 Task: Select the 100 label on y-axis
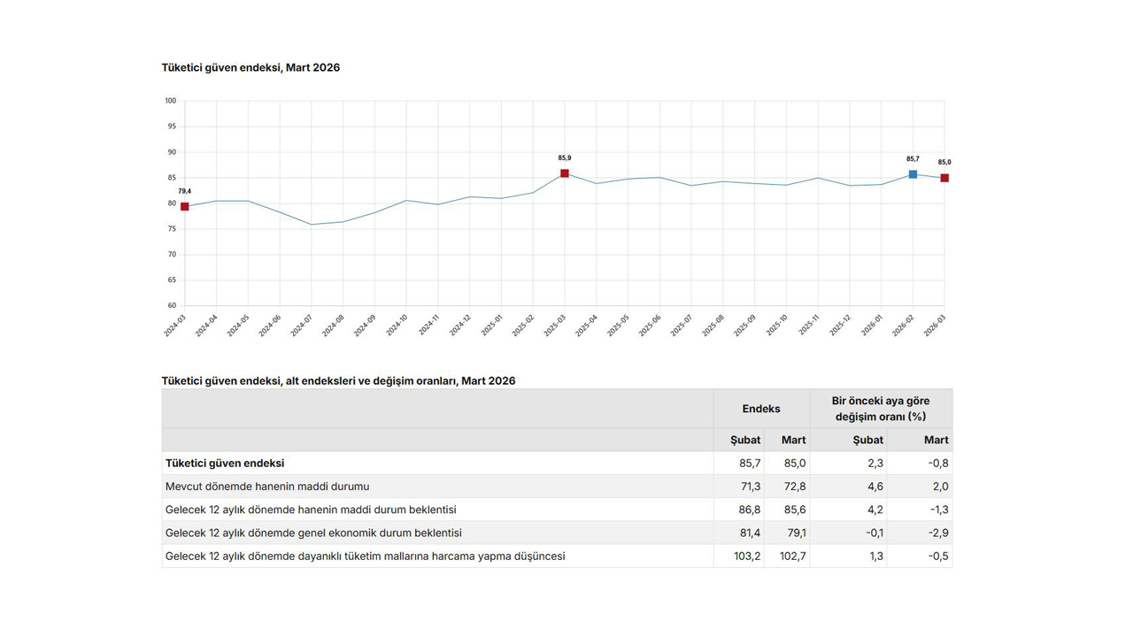[x=170, y=101]
